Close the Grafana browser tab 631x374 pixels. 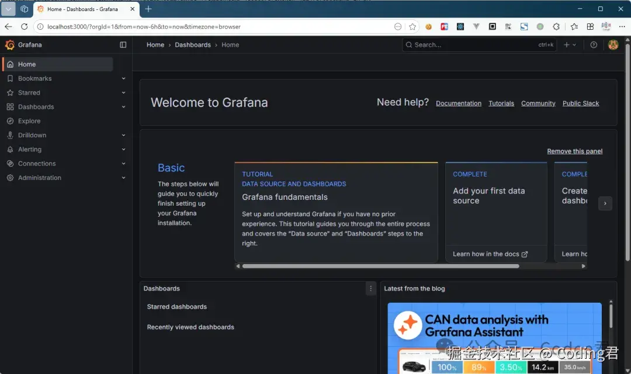coord(133,9)
